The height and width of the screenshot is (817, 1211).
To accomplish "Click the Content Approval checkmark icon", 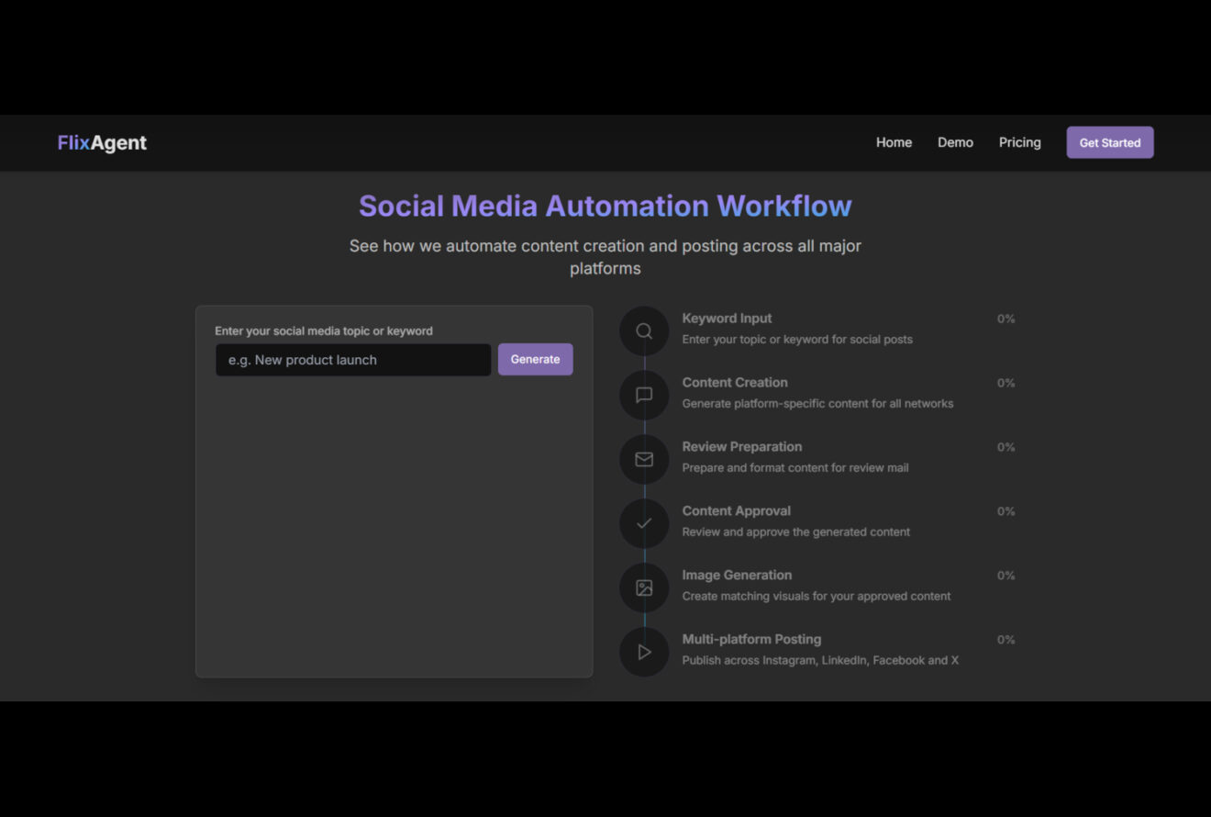I will point(644,523).
